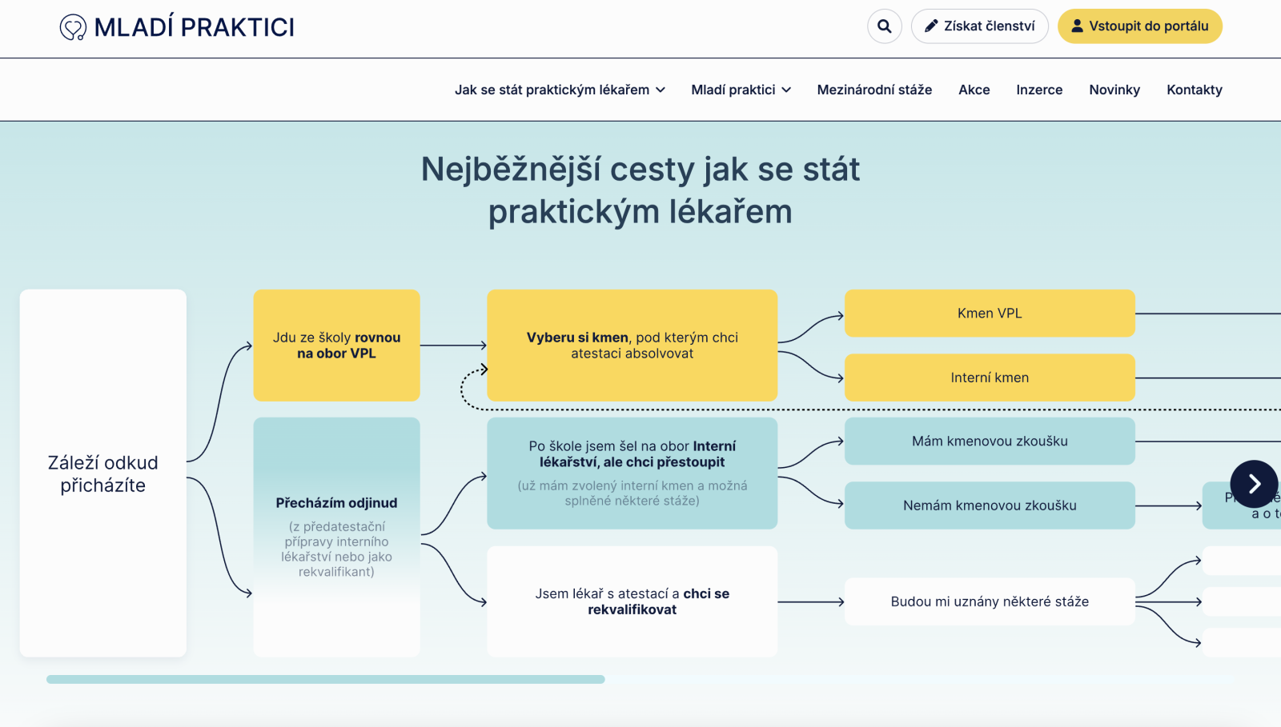1281x727 pixels.
Task: Open the Kontakty page
Action: 1194,90
